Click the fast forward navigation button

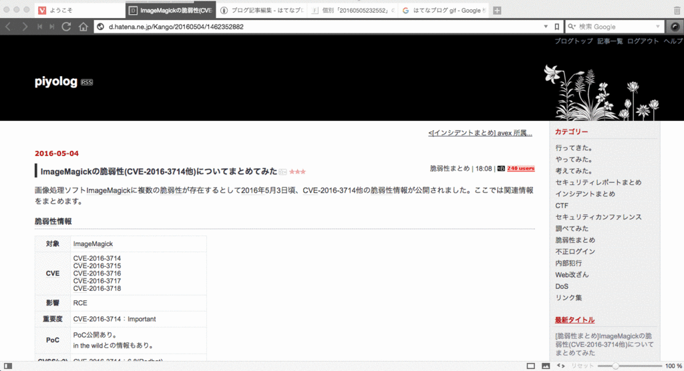(x=52, y=27)
